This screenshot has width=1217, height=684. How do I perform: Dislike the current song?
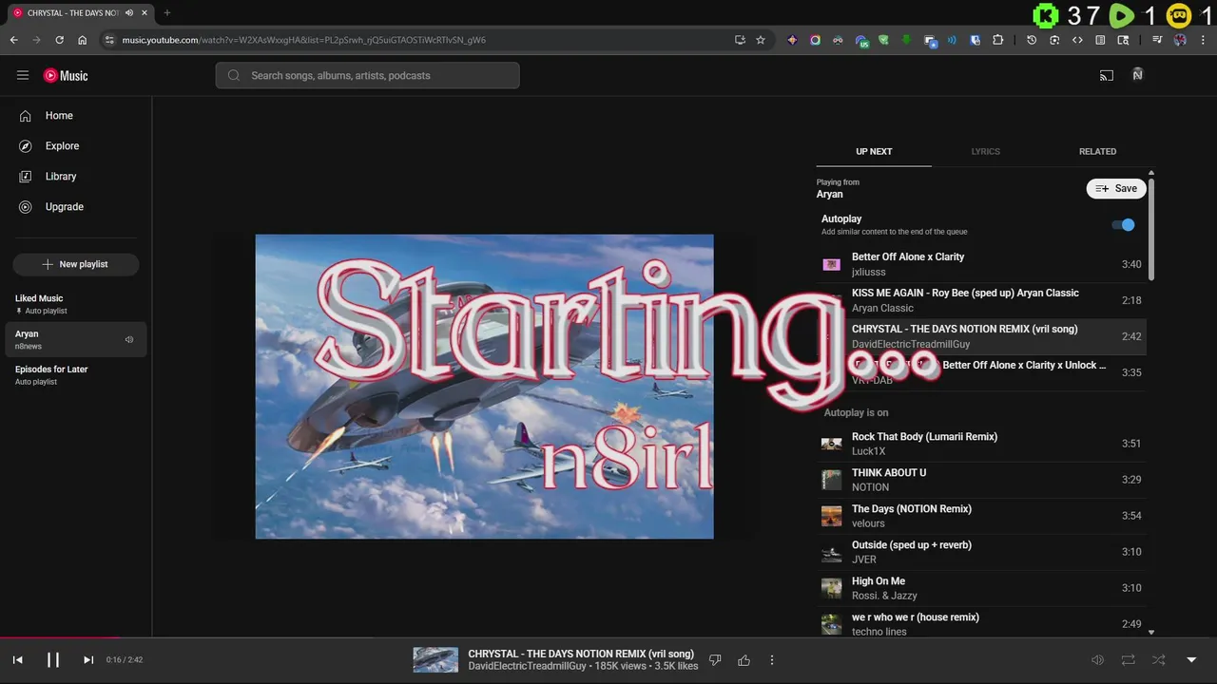[715, 659]
